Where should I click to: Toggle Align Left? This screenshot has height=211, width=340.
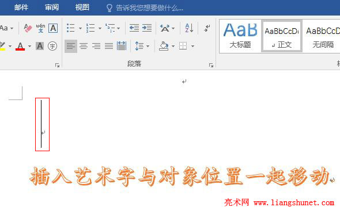[71, 46]
